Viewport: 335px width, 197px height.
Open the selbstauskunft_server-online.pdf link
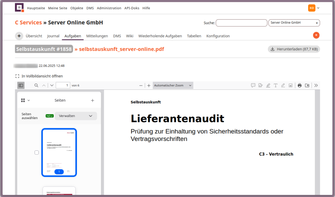(x=121, y=49)
